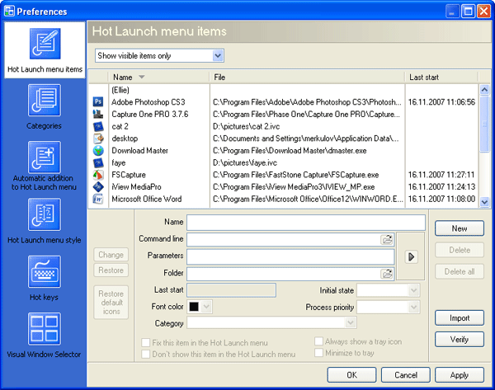Click the Cancel button
The width and height of the screenshot is (495, 390).
(406, 375)
